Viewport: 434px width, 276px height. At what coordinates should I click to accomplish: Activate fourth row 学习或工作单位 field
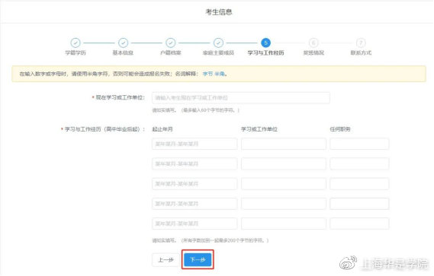point(284,204)
